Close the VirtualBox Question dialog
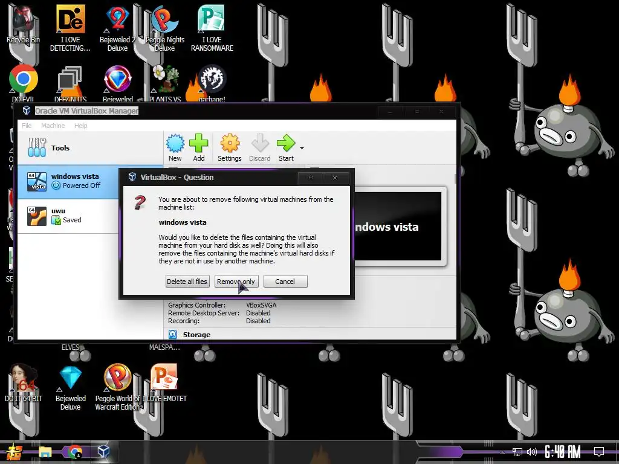Image resolution: width=619 pixels, height=464 pixels. [335, 178]
